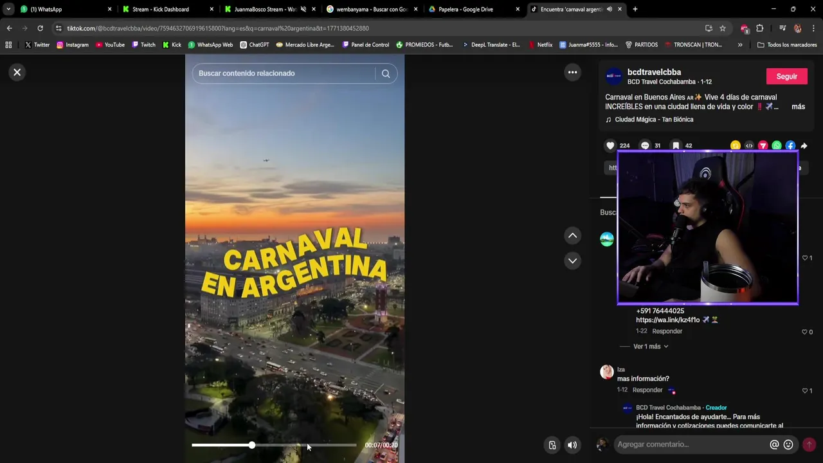This screenshot has height=463, width=823.
Task: Open the apps grid in bookmarks bar
Action: pos(8,45)
